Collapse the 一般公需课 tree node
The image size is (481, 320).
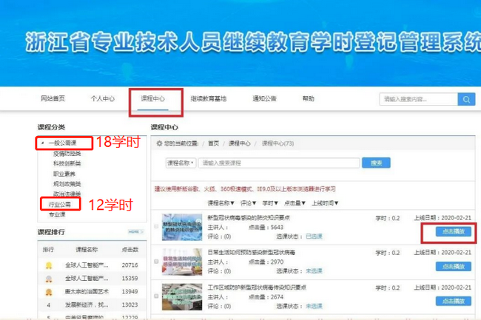click(x=43, y=143)
